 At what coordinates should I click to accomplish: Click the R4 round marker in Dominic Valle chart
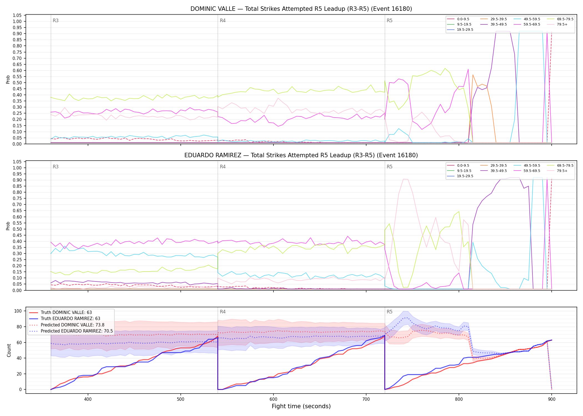(x=223, y=21)
